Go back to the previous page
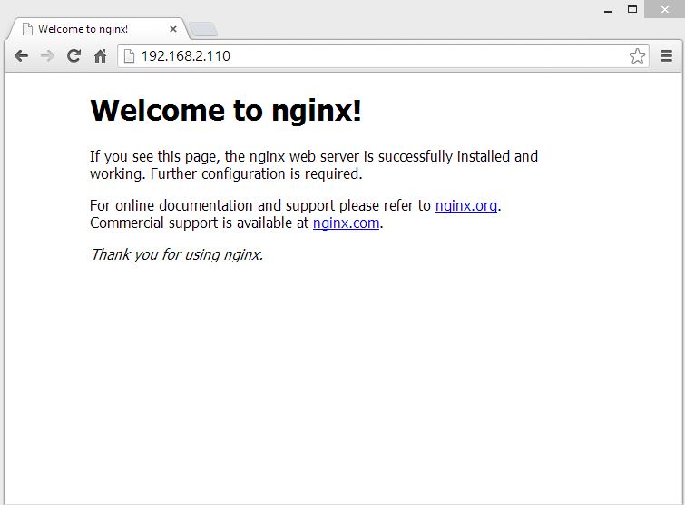 [21, 56]
